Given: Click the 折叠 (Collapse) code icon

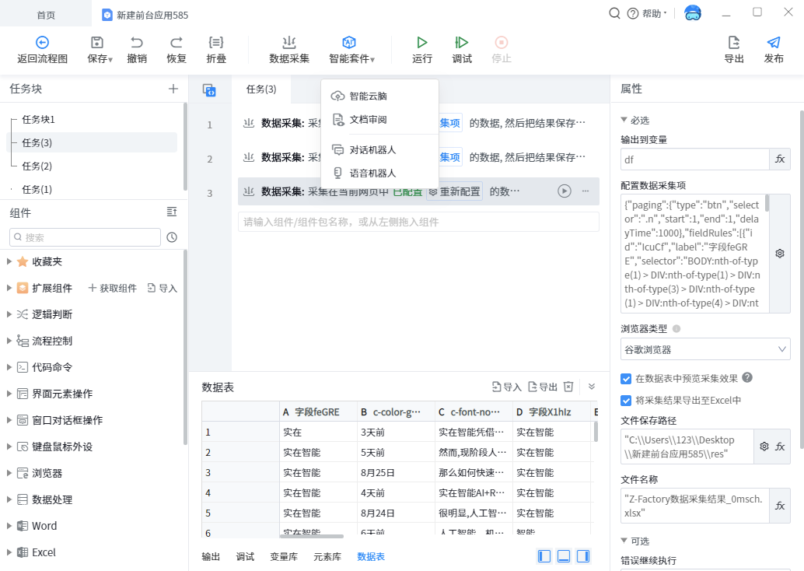Looking at the screenshot, I should 216,43.
